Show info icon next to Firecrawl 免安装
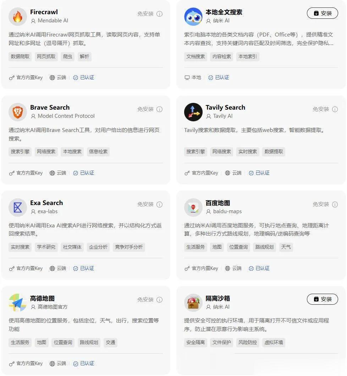The width and height of the screenshot is (347, 376). [x=159, y=14]
